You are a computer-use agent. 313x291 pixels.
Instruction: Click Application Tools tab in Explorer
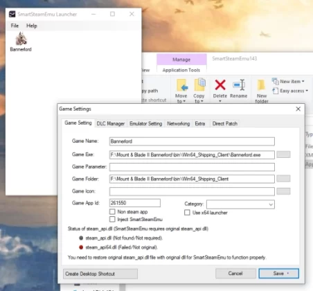coord(181,70)
